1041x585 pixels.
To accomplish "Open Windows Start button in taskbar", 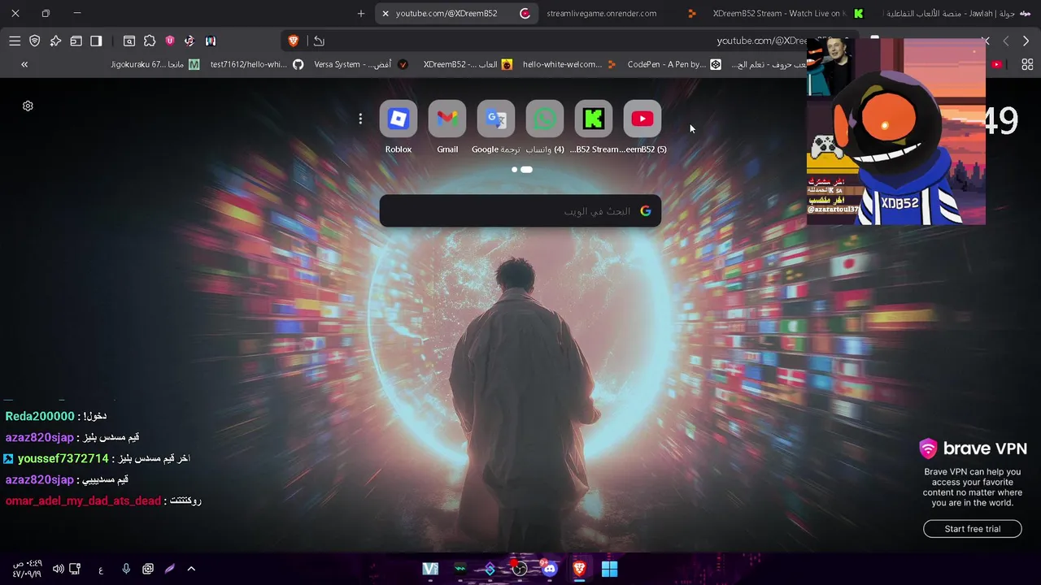I will [609, 569].
